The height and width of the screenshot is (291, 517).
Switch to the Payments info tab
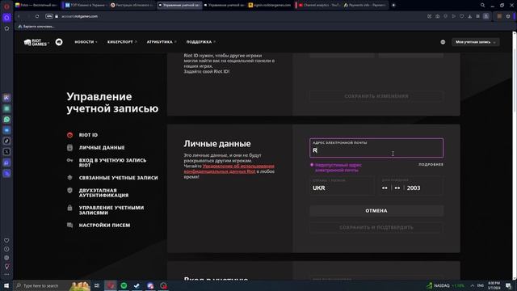[x=364, y=5]
